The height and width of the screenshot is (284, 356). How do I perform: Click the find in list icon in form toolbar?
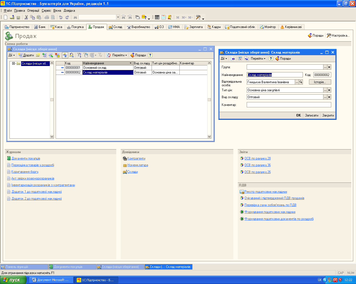point(233,59)
